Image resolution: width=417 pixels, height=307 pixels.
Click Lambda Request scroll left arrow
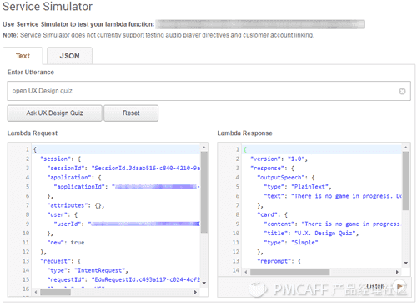[x=36, y=292]
